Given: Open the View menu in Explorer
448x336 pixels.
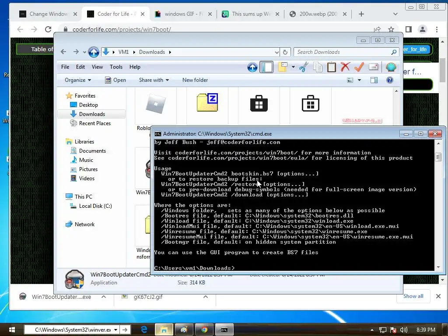Looking at the screenshot, I should pos(97,67).
